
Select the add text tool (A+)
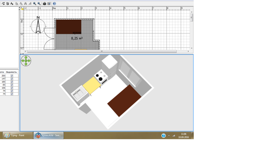[x=12, y=4]
